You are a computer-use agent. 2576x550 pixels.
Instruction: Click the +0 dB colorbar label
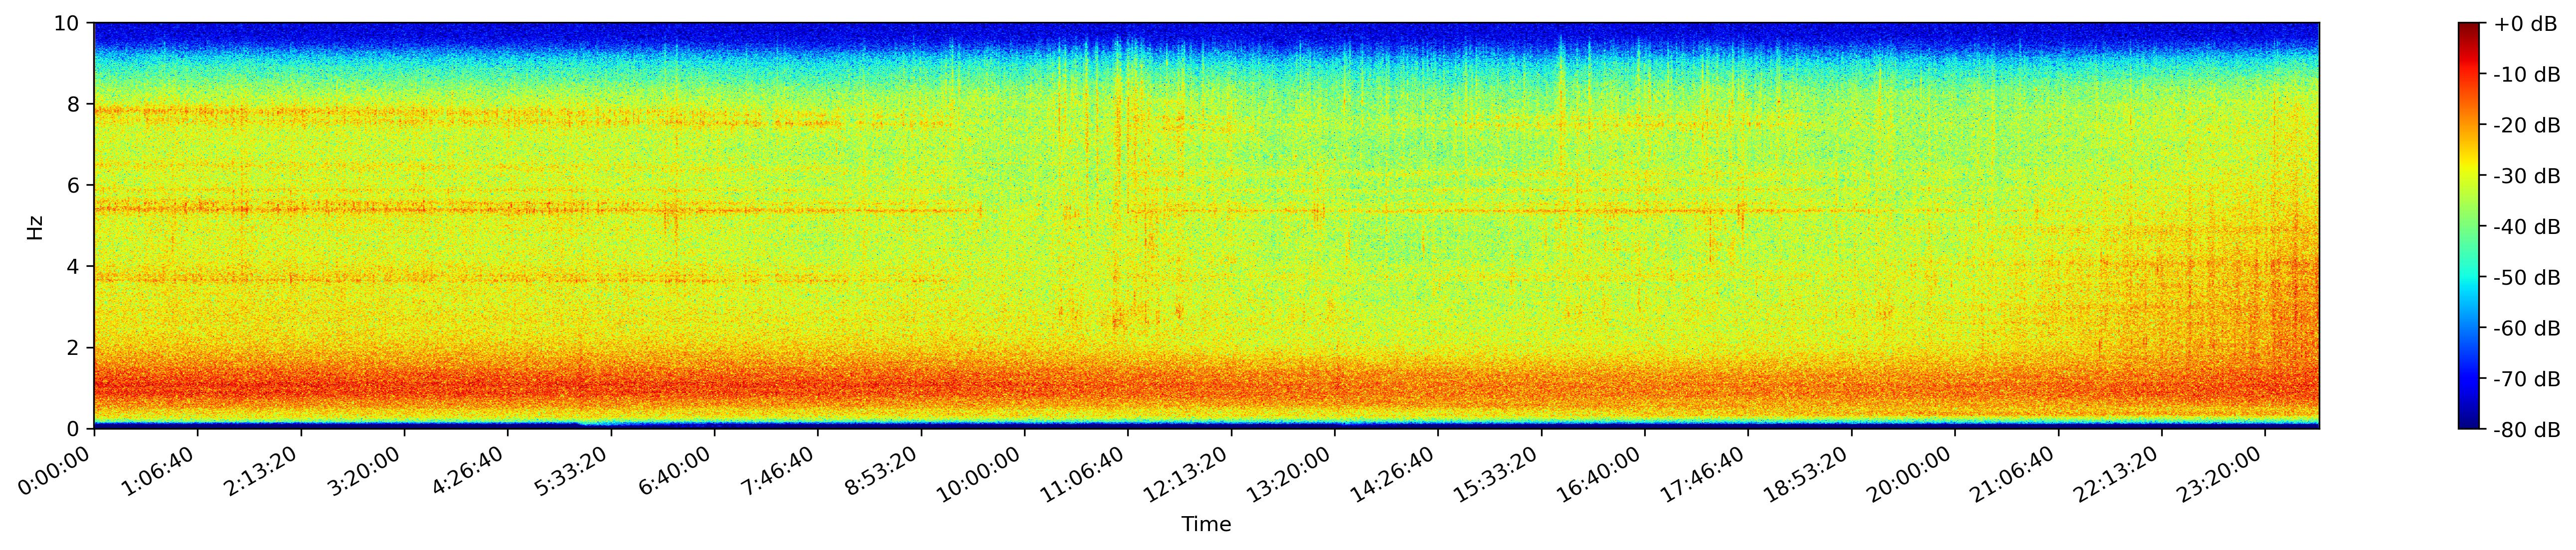click(x=2525, y=24)
